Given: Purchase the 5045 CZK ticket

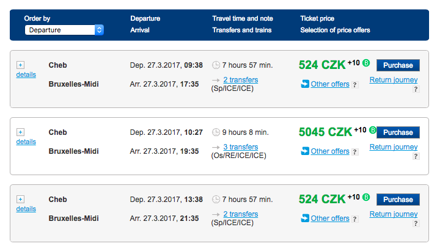Looking at the screenshot, I should click(x=398, y=132).
